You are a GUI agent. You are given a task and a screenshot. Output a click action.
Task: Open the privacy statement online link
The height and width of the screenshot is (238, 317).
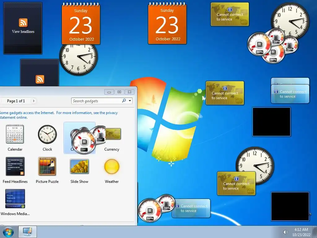pos(59,115)
